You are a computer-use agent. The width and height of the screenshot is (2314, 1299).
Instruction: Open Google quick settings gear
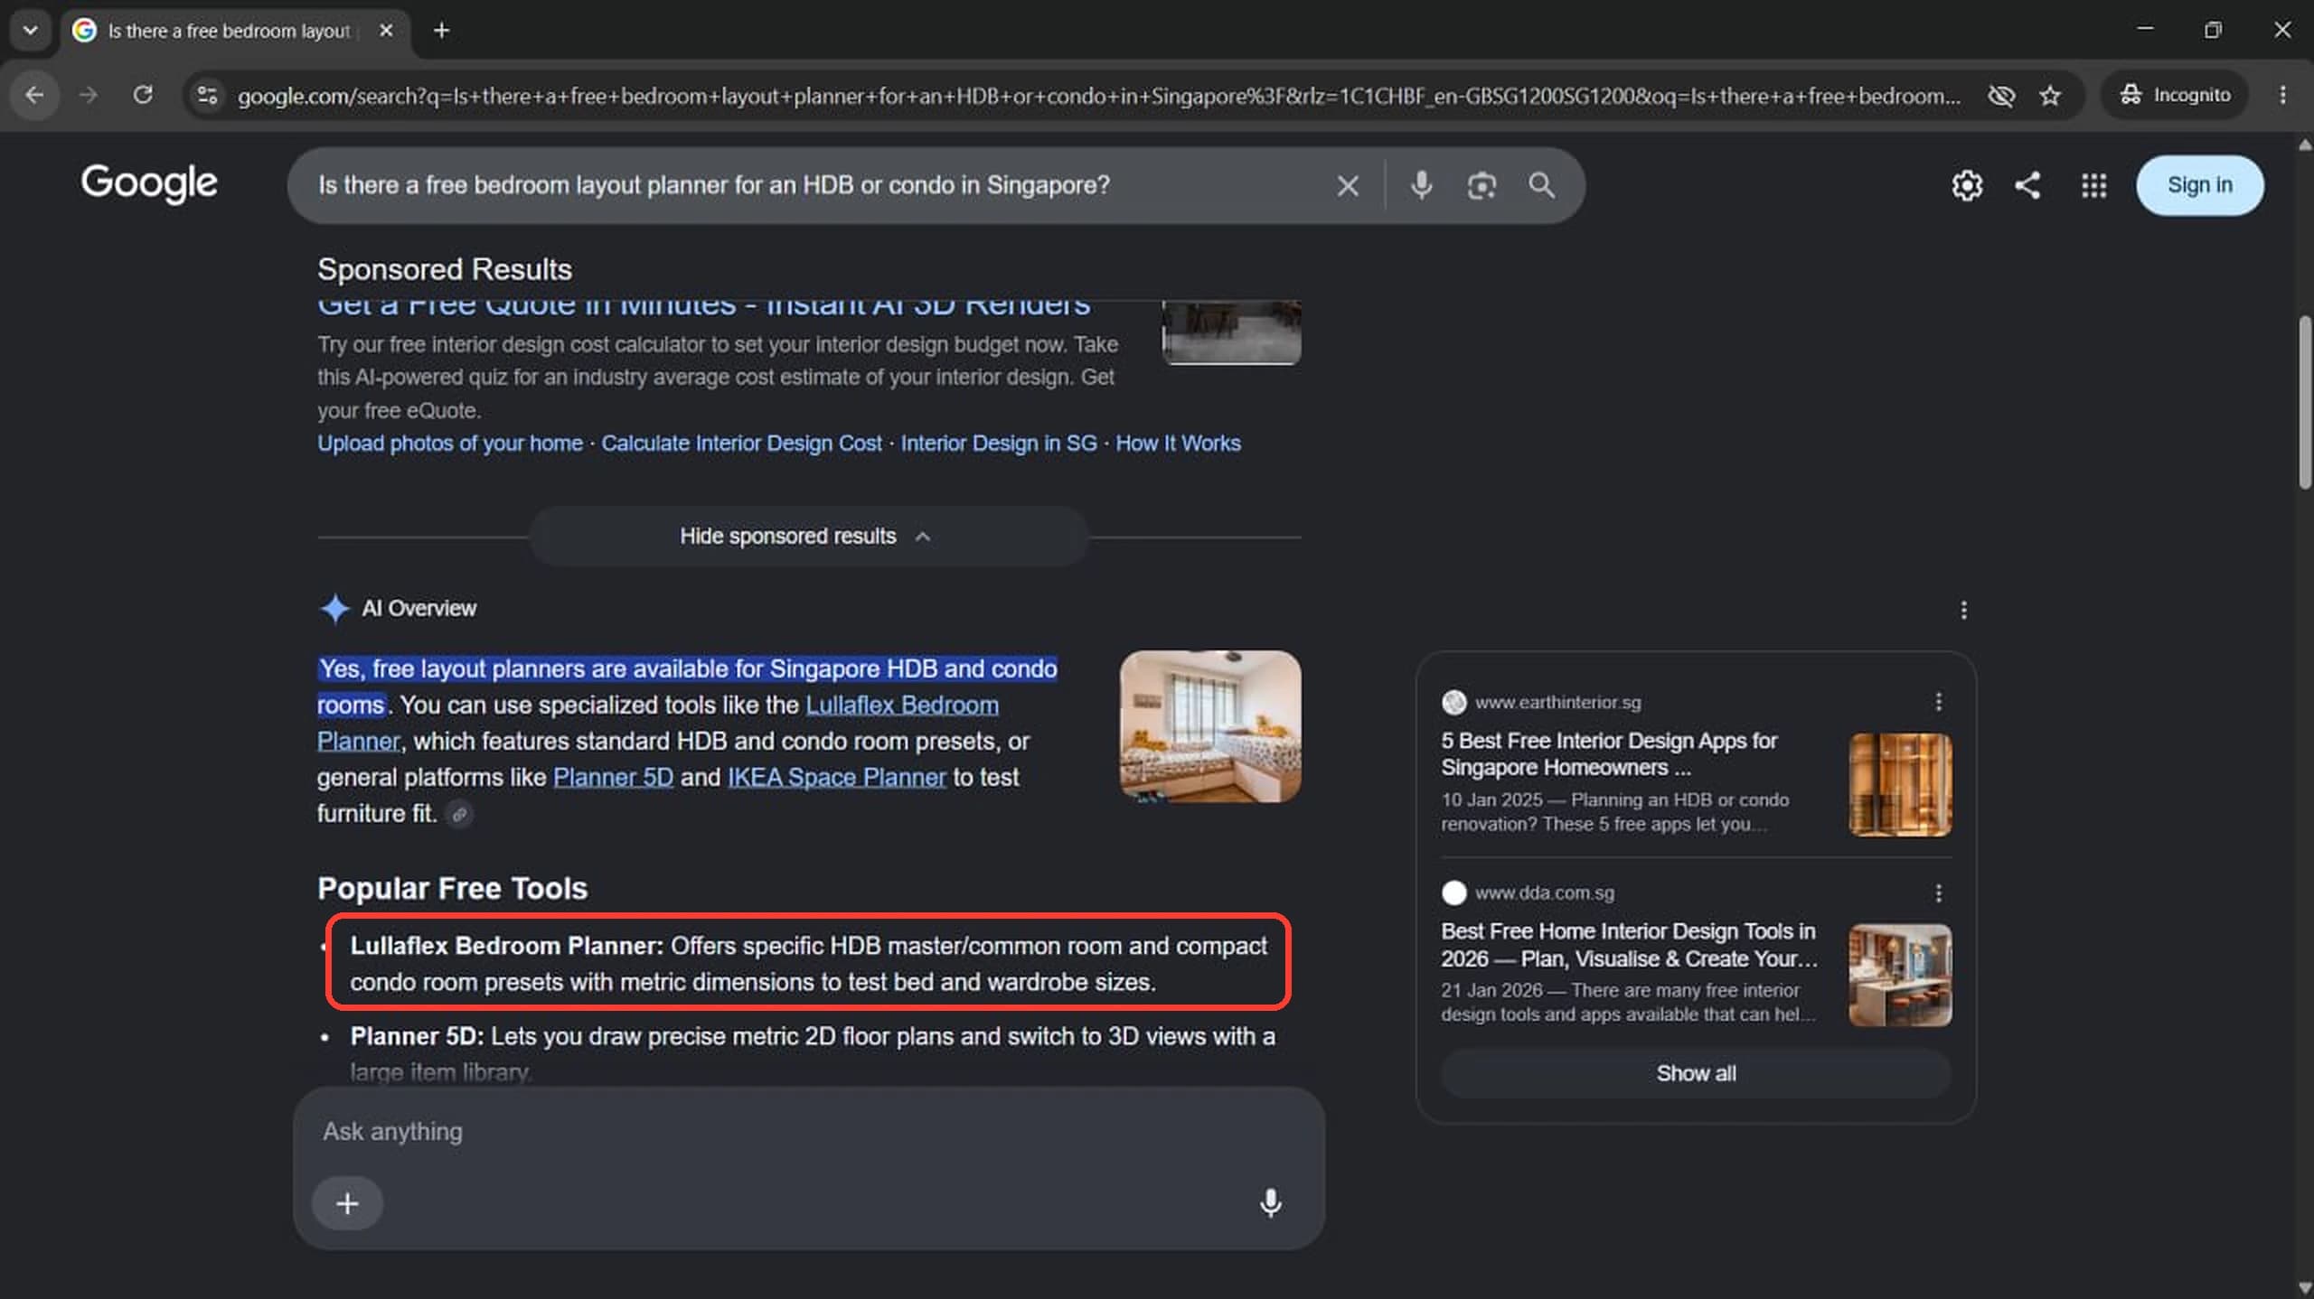pos(1967,185)
